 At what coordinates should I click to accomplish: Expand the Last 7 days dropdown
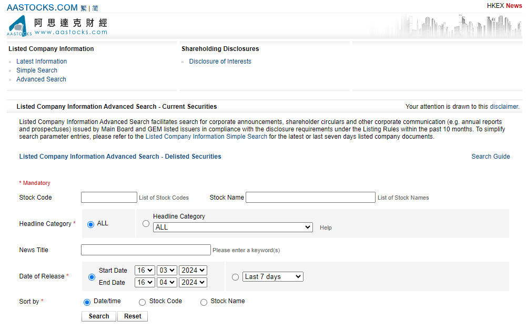pyautogui.click(x=272, y=277)
